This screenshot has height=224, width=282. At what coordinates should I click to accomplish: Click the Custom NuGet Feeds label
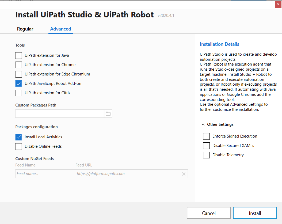(35, 159)
